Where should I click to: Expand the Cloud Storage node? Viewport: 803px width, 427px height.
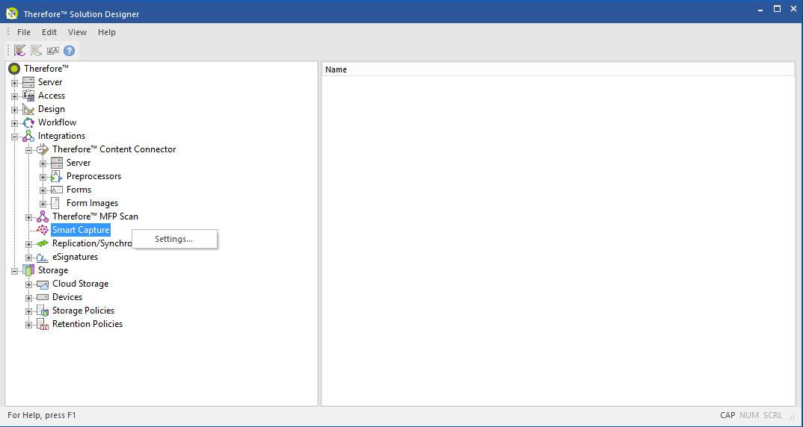[28, 284]
